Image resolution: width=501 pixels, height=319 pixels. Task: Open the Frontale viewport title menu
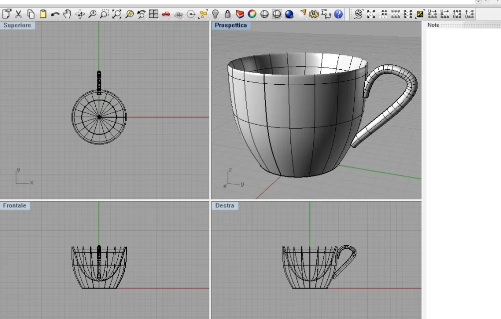click(x=15, y=206)
